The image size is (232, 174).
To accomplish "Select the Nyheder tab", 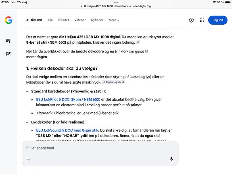I will point(97,20).
